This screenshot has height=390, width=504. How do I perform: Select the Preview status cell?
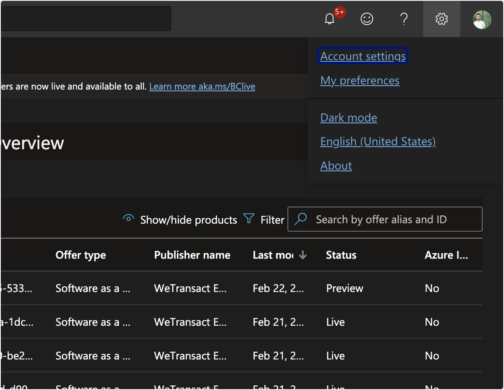click(x=344, y=288)
